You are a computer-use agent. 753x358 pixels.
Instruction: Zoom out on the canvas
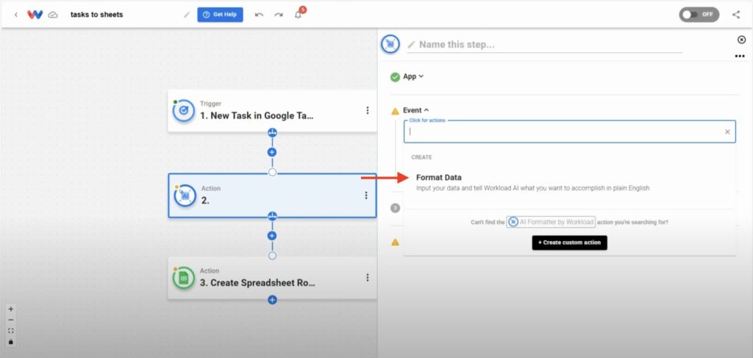pyautogui.click(x=11, y=320)
